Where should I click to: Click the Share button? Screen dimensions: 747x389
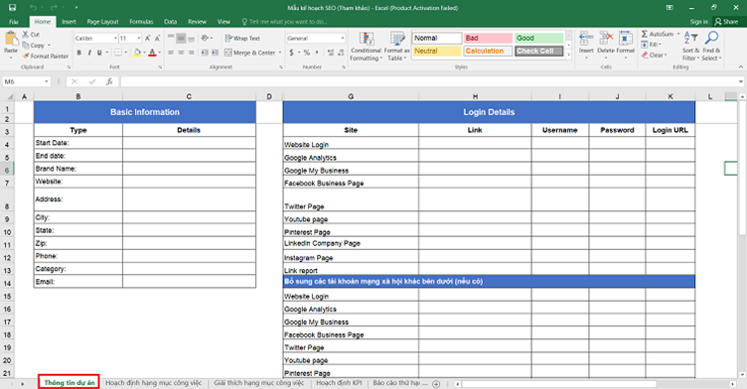tap(726, 22)
